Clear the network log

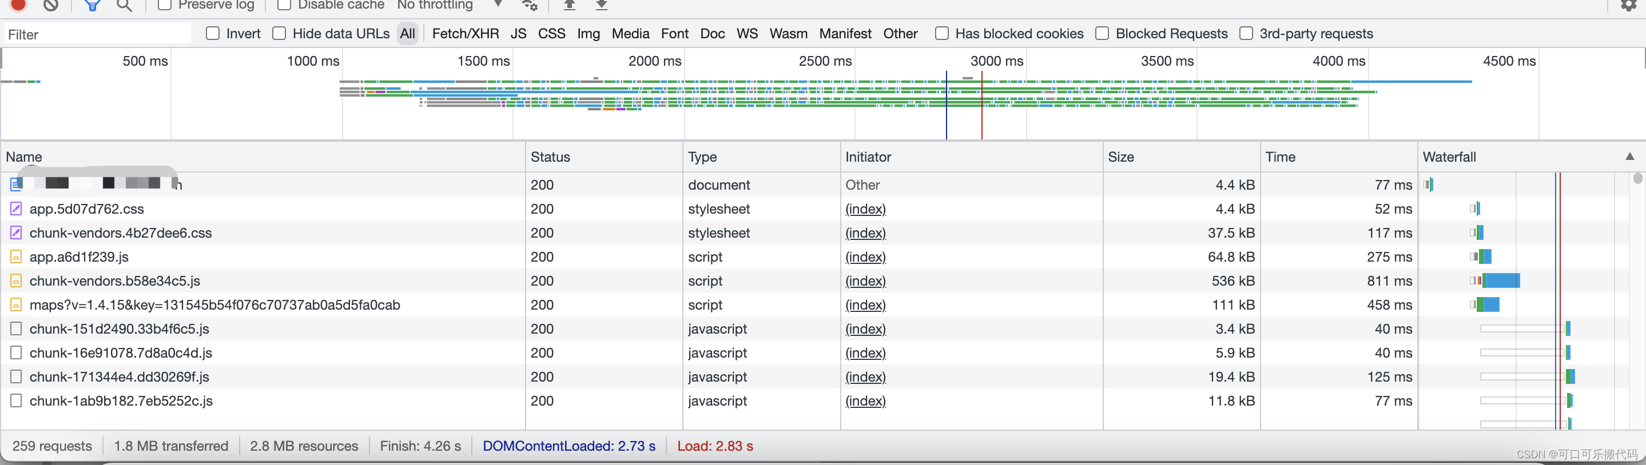pyautogui.click(x=51, y=5)
